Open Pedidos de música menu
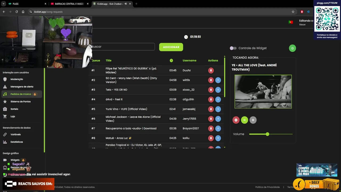The image size is (341, 192). pos(22,94)
